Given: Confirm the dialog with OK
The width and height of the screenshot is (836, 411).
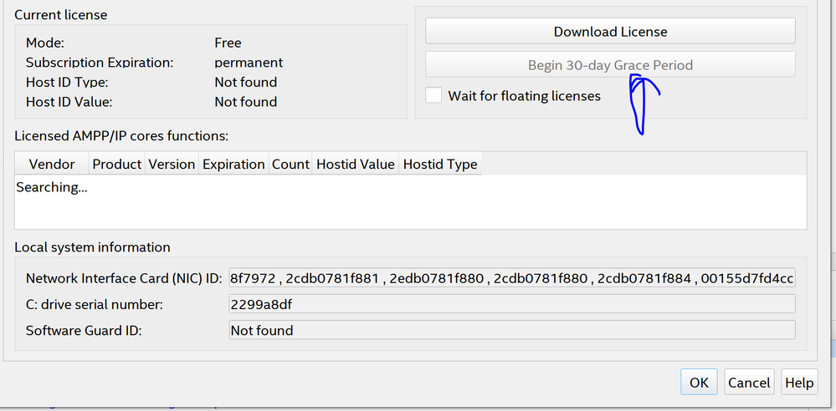Looking at the screenshot, I should pyautogui.click(x=699, y=383).
